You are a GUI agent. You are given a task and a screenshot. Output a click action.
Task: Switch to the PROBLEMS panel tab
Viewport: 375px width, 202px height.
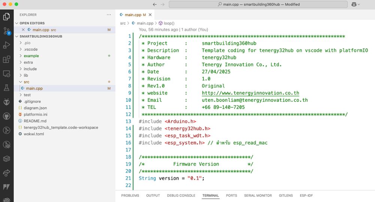point(130,195)
